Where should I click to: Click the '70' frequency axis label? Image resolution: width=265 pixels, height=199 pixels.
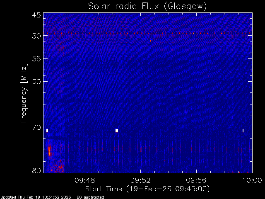click(36, 127)
